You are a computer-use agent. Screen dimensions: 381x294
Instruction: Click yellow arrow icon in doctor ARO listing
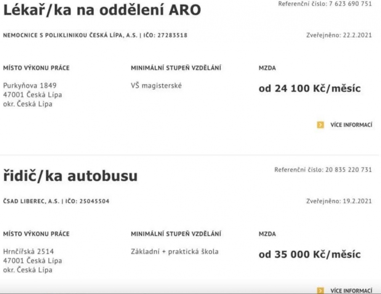[320, 125]
